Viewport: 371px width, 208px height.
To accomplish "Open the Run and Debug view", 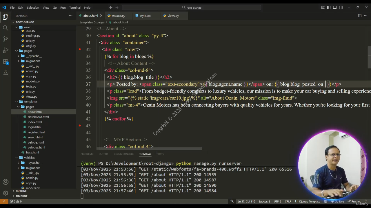I will coord(6,50).
